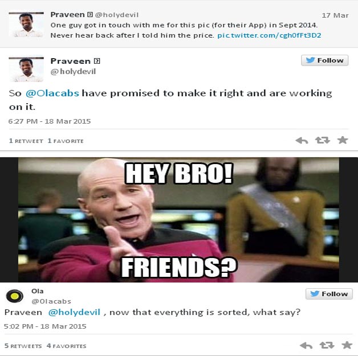Reply to Praveen's Olacabs promise tweet
This screenshot has height=356, width=358.
(302, 141)
